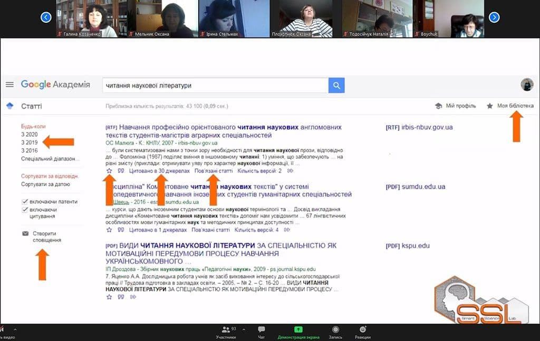Viewport: 540px width, 341px height.
Task: Expand the chevron next to Участники
Action: pos(244,329)
